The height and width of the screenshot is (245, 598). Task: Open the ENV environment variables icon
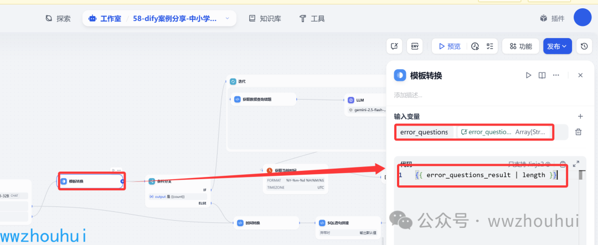point(415,46)
